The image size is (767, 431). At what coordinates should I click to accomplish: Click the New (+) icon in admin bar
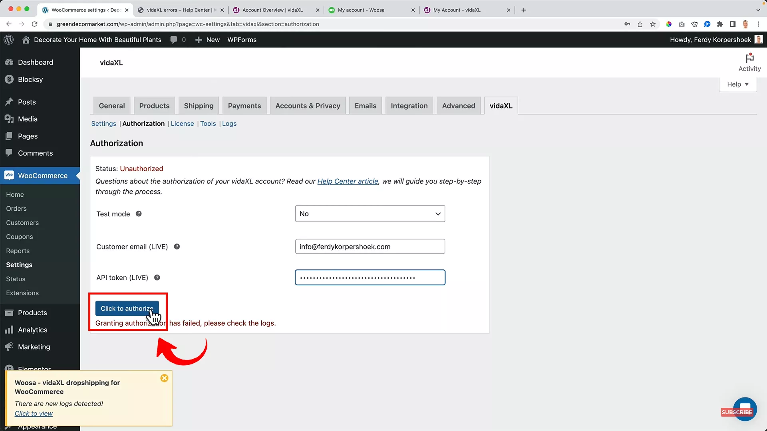(x=199, y=40)
